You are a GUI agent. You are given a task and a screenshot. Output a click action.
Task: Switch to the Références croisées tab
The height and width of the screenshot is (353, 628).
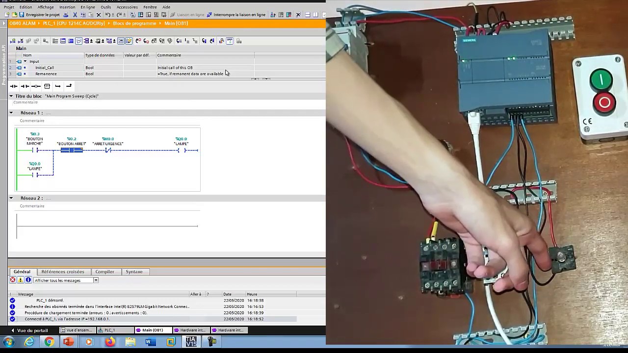pyautogui.click(x=63, y=272)
